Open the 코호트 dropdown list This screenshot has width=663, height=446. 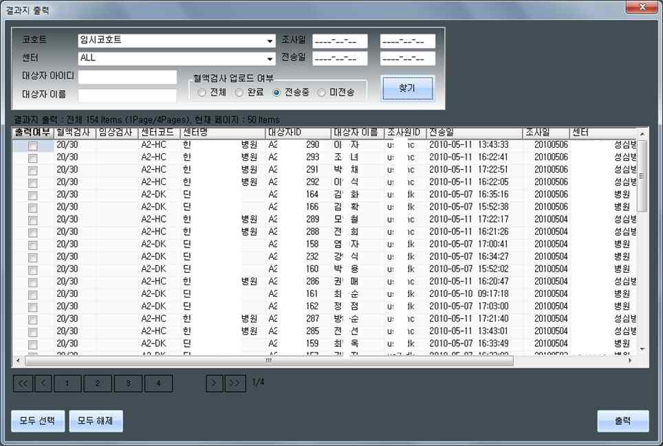tap(270, 41)
